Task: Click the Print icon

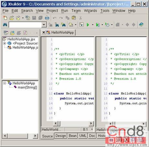Action: tap(47, 18)
